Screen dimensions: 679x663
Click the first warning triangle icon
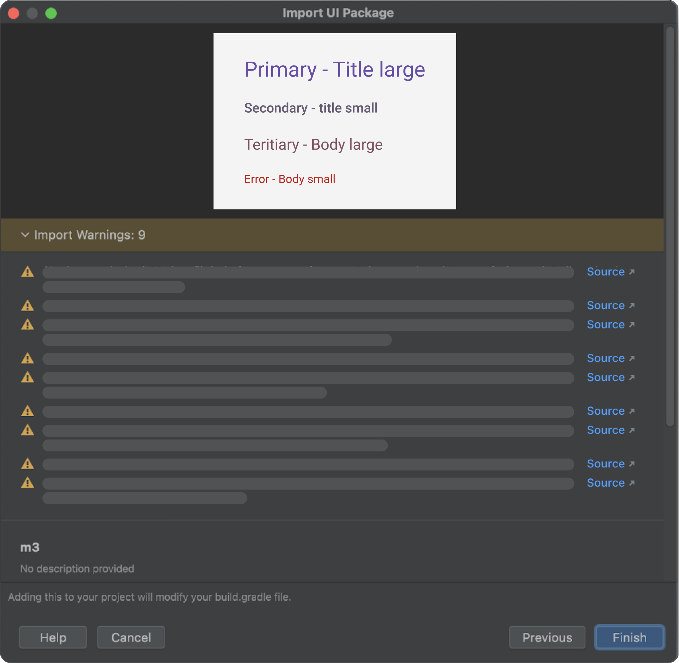point(27,271)
